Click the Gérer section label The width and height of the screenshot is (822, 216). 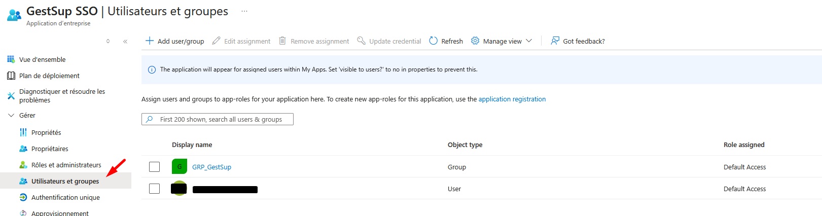27,115
